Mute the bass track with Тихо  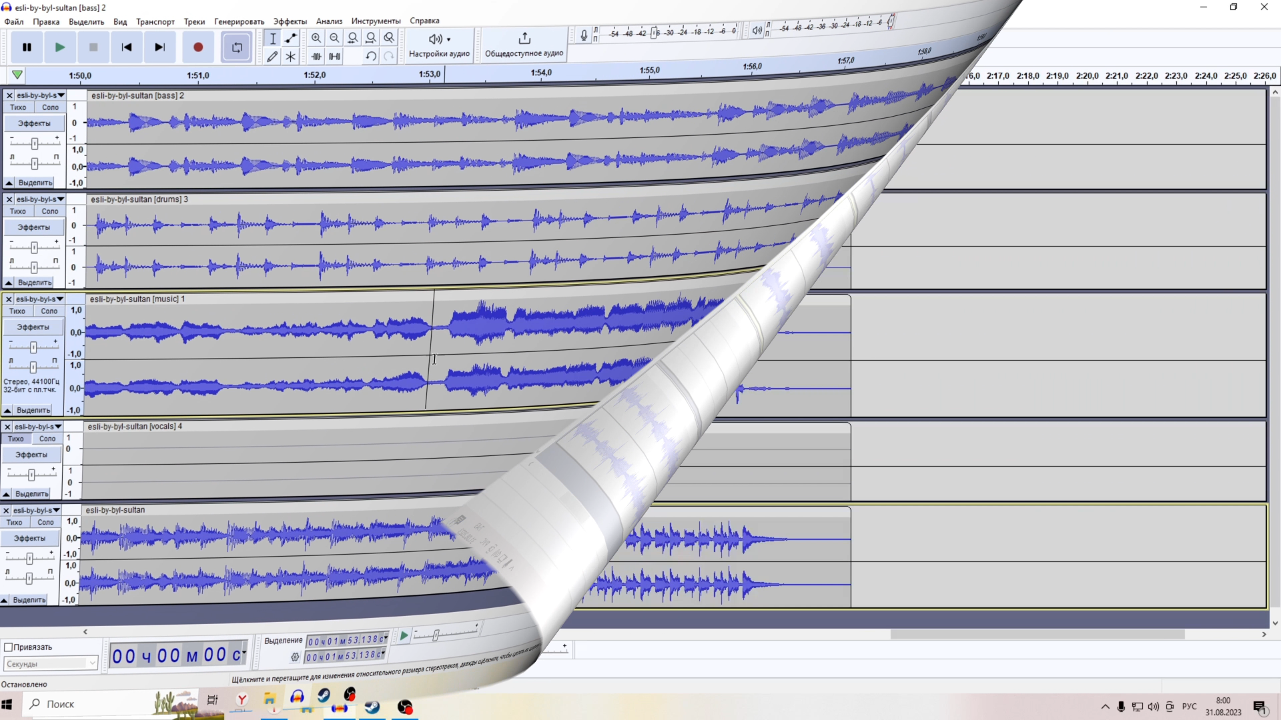[18, 107]
